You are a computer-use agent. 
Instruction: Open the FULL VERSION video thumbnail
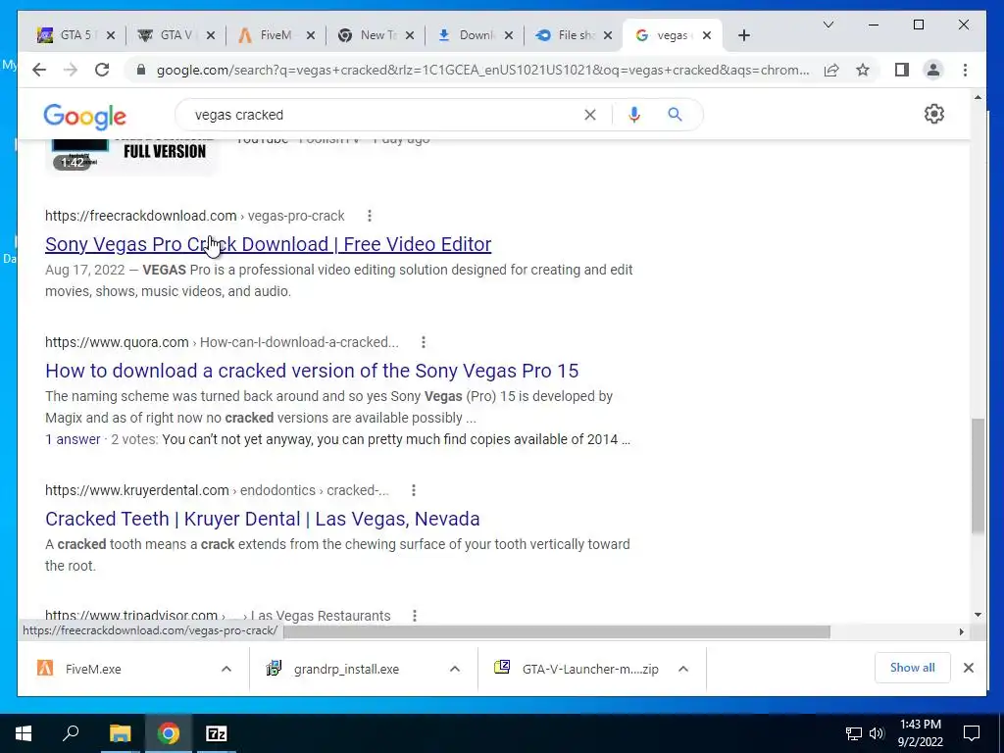(131, 156)
